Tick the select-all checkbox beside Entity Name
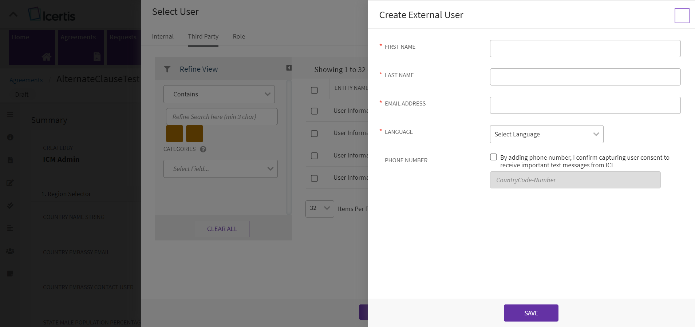The image size is (695, 327). 314,90
